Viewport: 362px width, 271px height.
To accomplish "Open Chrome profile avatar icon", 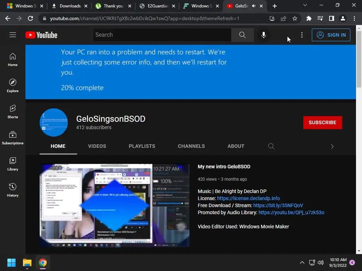I will coord(343,18).
